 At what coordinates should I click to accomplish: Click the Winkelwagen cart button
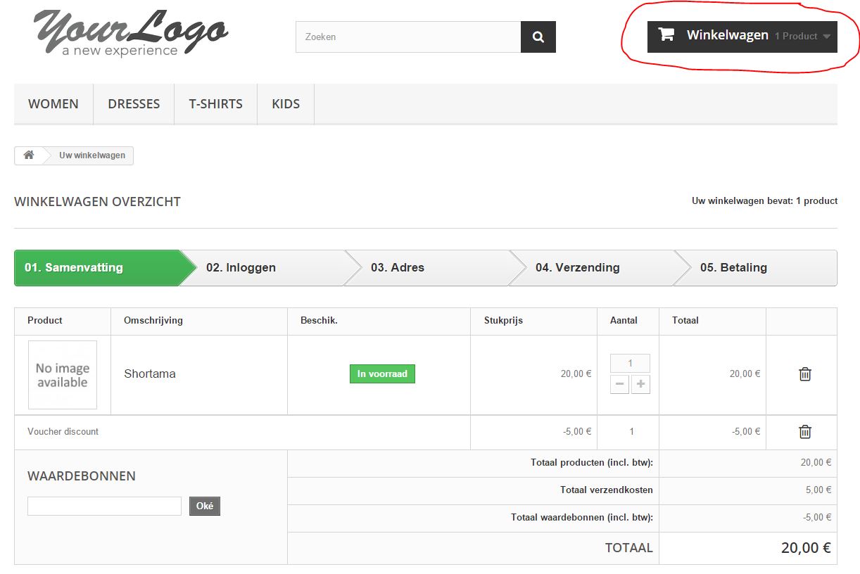tap(742, 37)
